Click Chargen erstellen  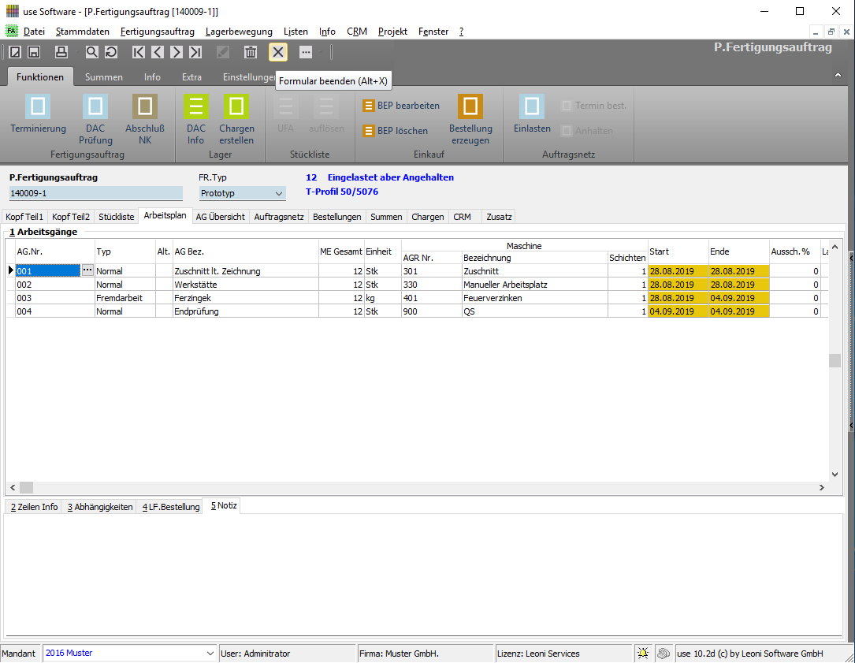click(x=236, y=120)
